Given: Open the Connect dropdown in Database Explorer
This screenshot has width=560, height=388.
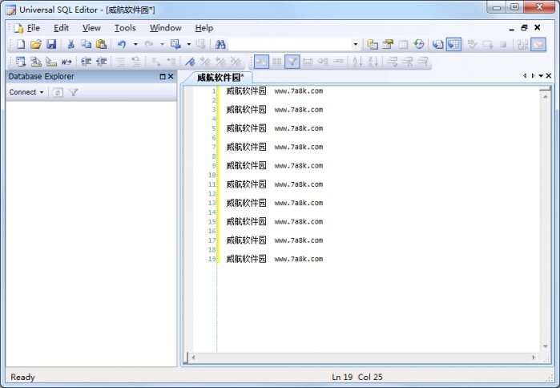Looking at the screenshot, I should (26, 92).
